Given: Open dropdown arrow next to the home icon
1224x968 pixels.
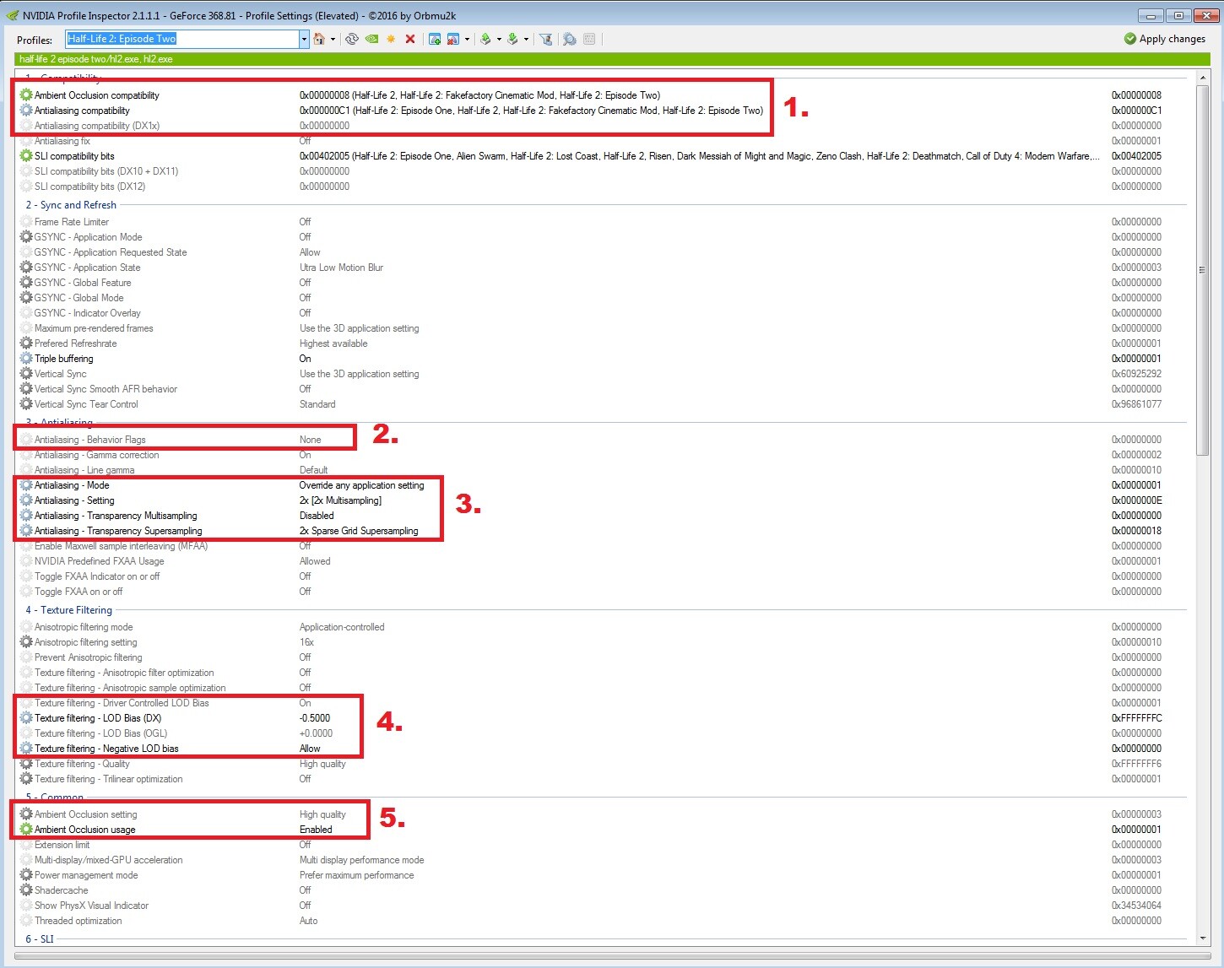Looking at the screenshot, I should (x=333, y=39).
